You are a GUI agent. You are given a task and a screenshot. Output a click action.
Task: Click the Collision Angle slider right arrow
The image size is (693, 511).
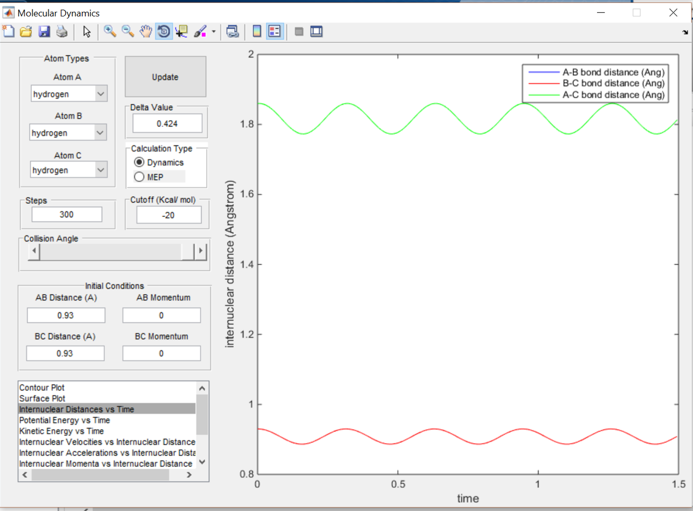tap(201, 251)
